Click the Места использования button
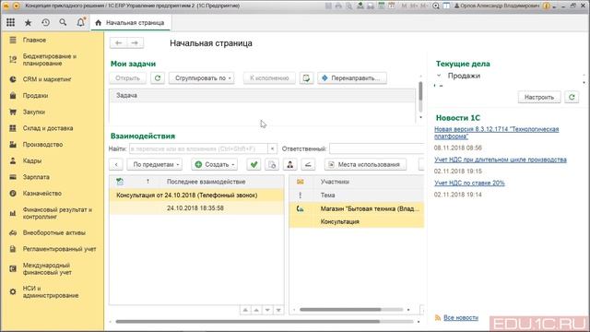 (365, 164)
